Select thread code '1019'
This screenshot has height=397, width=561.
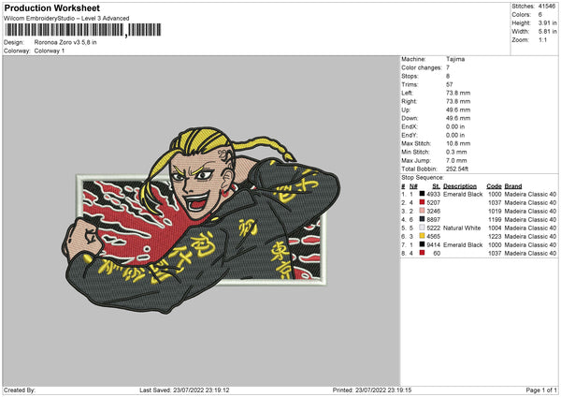[x=495, y=211]
